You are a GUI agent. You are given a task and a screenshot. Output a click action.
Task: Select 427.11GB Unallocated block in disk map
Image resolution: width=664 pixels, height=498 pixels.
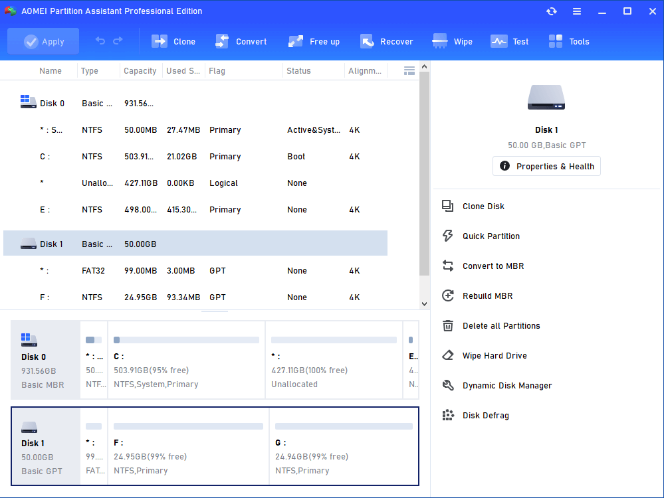pyautogui.click(x=334, y=360)
